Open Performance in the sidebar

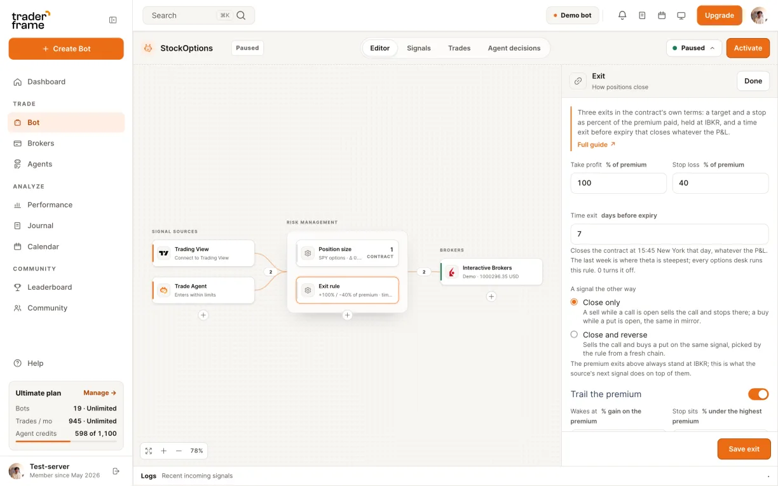tap(66, 205)
